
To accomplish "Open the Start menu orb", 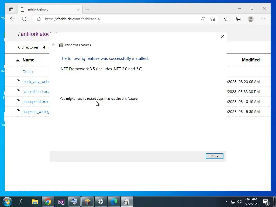I will pos(7,202).
